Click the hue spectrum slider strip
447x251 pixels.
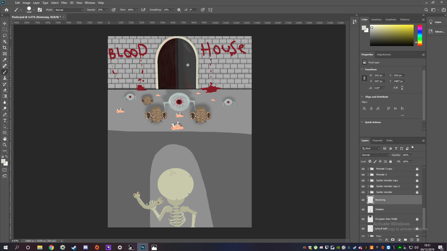click(x=420, y=35)
